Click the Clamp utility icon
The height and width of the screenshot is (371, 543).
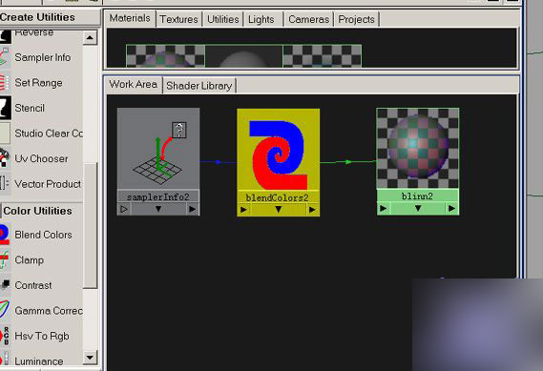pyautogui.click(x=5, y=260)
